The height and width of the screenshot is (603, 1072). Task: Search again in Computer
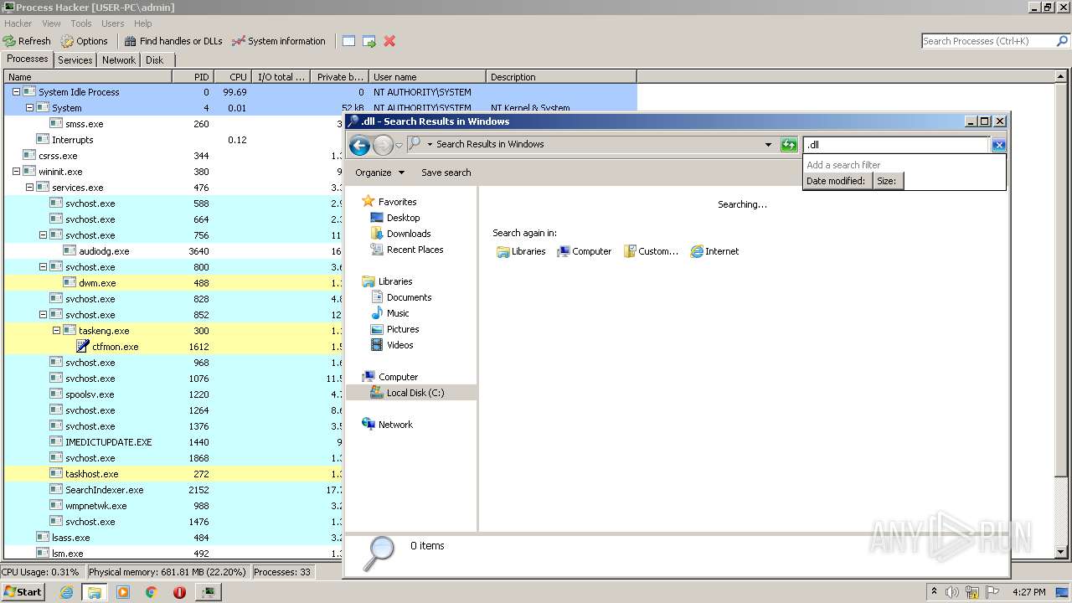tap(585, 251)
